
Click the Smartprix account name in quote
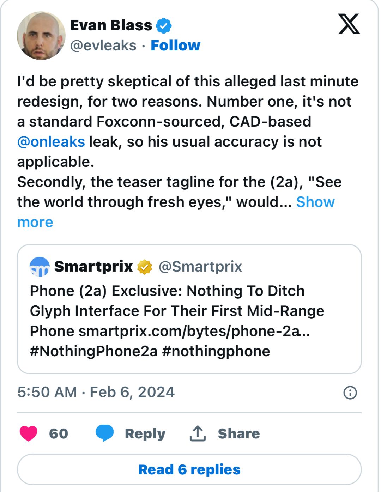[x=93, y=267]
